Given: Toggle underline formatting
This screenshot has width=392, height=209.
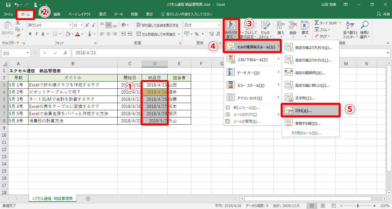Looking at the screenshot, I should click(x=43, y=34).
